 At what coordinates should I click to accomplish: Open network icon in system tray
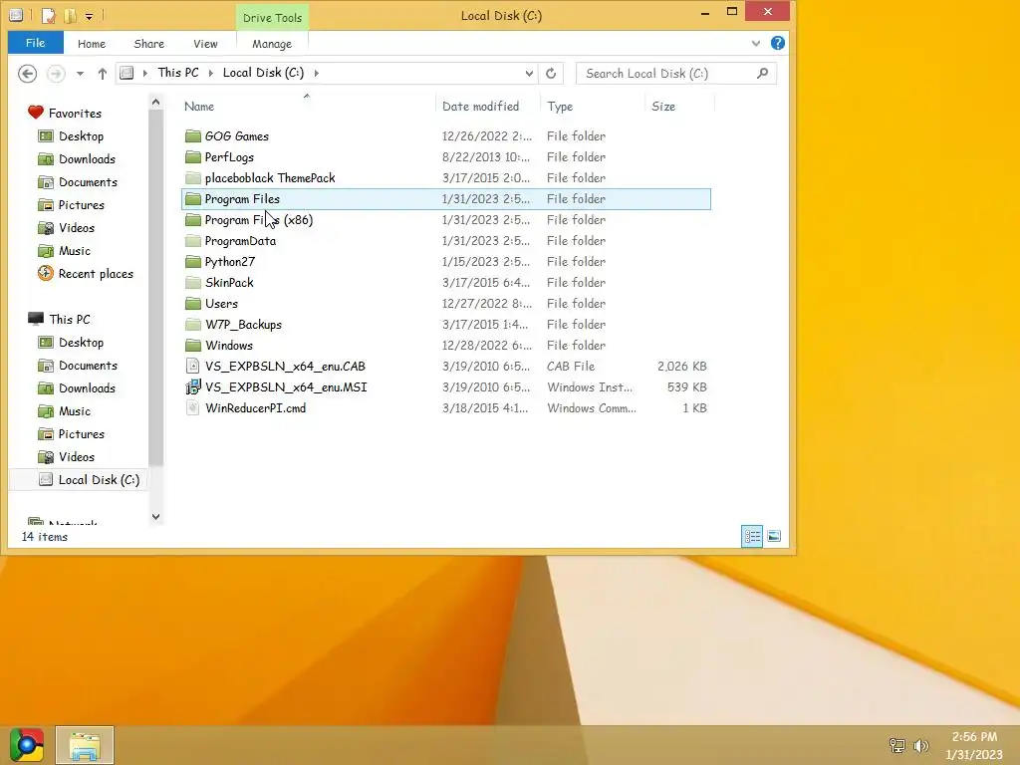click(x=897, y=745)
